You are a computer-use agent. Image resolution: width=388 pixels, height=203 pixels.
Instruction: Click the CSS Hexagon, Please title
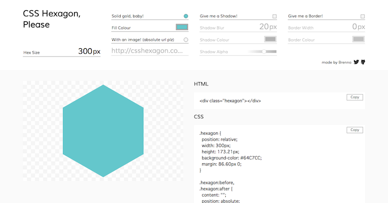(52, 19)
